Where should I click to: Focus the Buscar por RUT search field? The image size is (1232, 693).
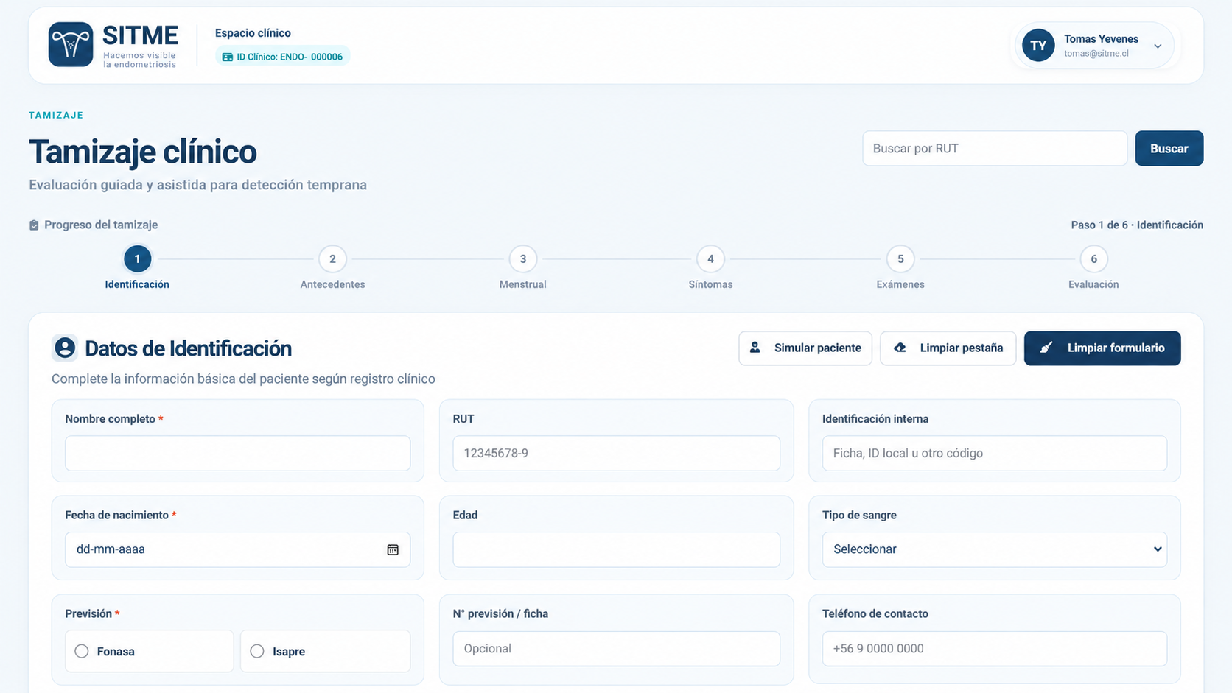995,149
